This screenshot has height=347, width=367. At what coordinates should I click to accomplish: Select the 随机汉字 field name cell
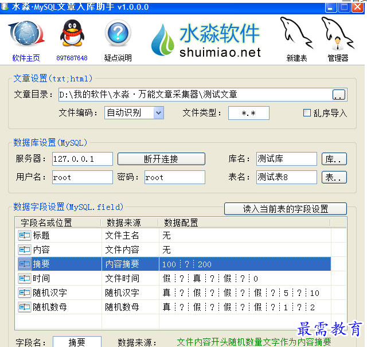58,293
